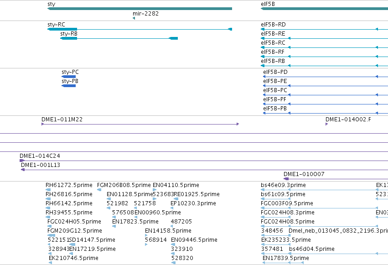Select the eIF5B-RE transcript label
Screen dimensions: 388x265
[x=273, y=34]
